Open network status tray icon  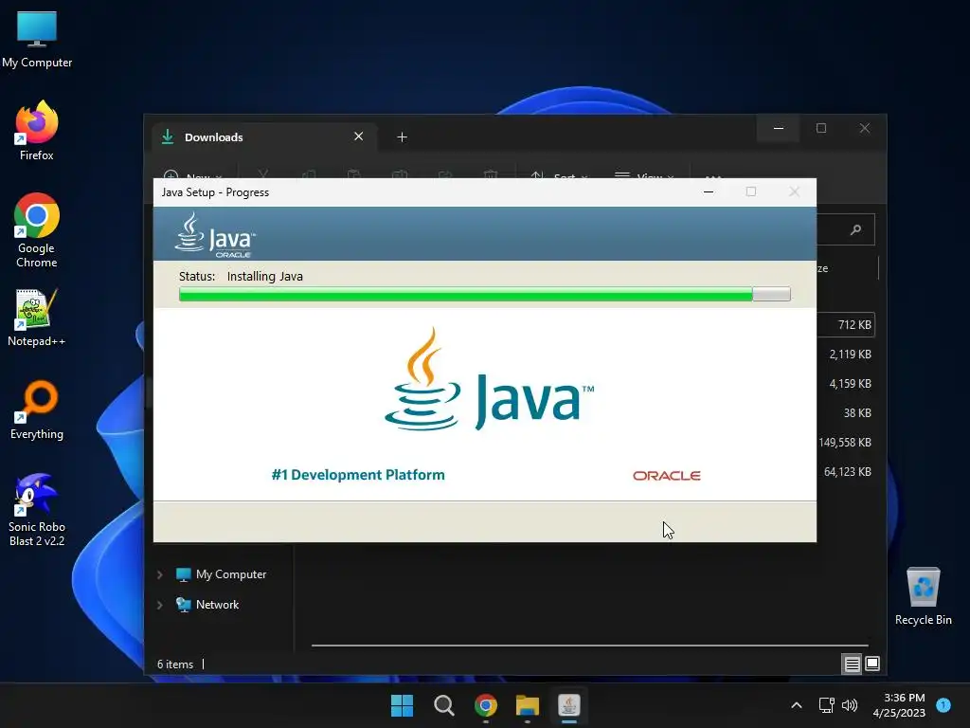826,705
